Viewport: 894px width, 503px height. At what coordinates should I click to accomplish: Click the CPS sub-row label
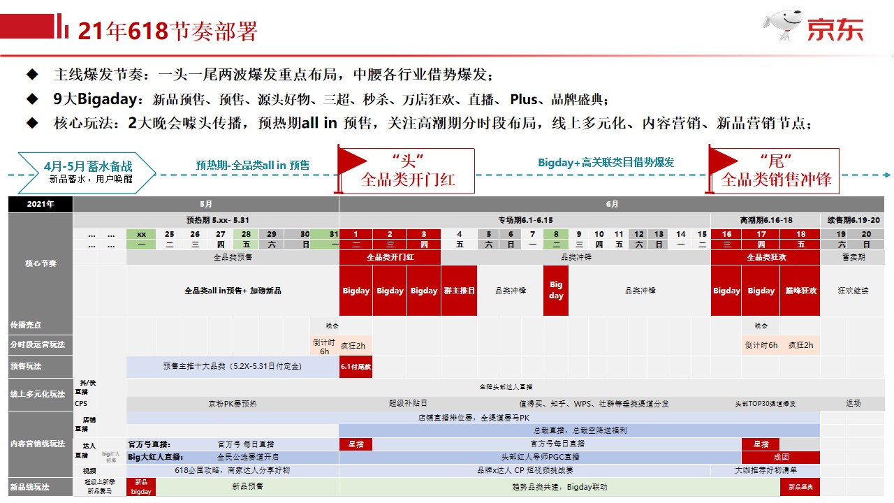[x=80, y=403]
